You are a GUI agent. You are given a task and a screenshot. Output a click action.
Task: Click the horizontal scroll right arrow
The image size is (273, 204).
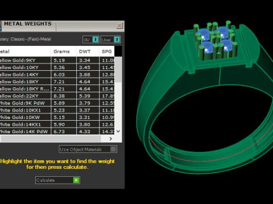click(x=111, y=139)
